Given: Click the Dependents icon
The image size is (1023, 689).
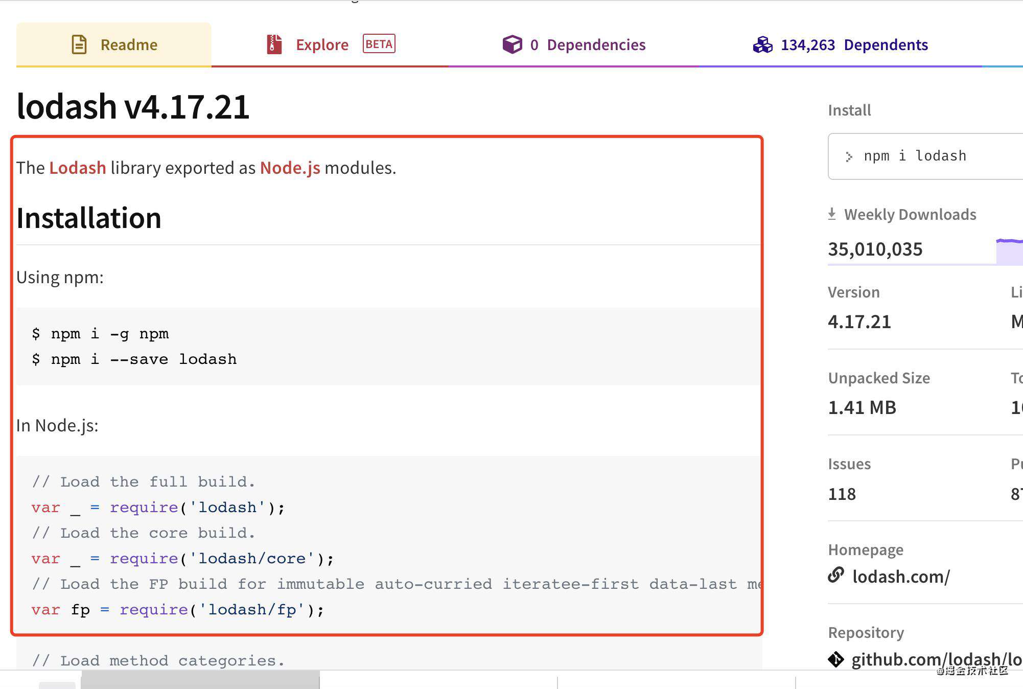Looking at the screenshot, I should 762,44.
